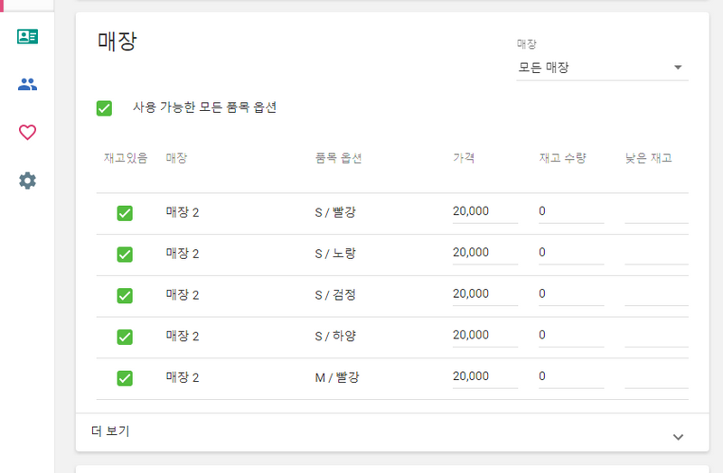Open the employees people icon in sidebar
The image size is (723, 473).
(x=27, y=85)
